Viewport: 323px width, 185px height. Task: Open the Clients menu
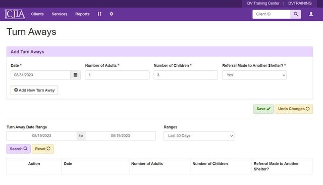coord(37,14)
